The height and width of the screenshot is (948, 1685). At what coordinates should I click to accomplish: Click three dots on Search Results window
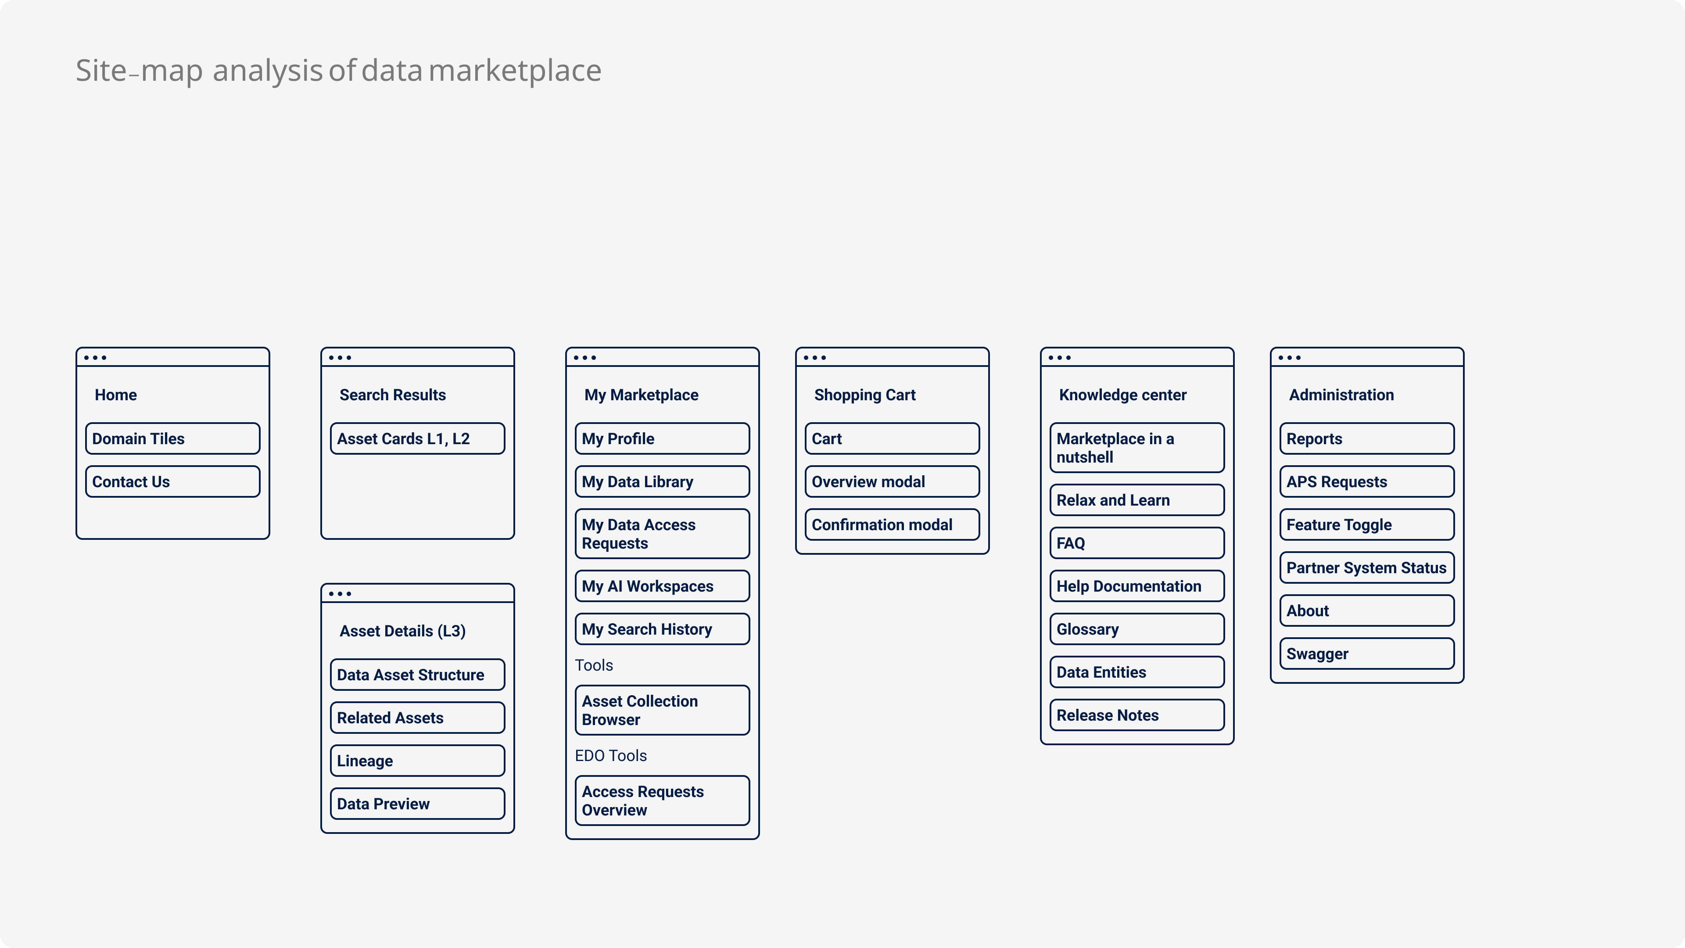[x=340, y=358]
